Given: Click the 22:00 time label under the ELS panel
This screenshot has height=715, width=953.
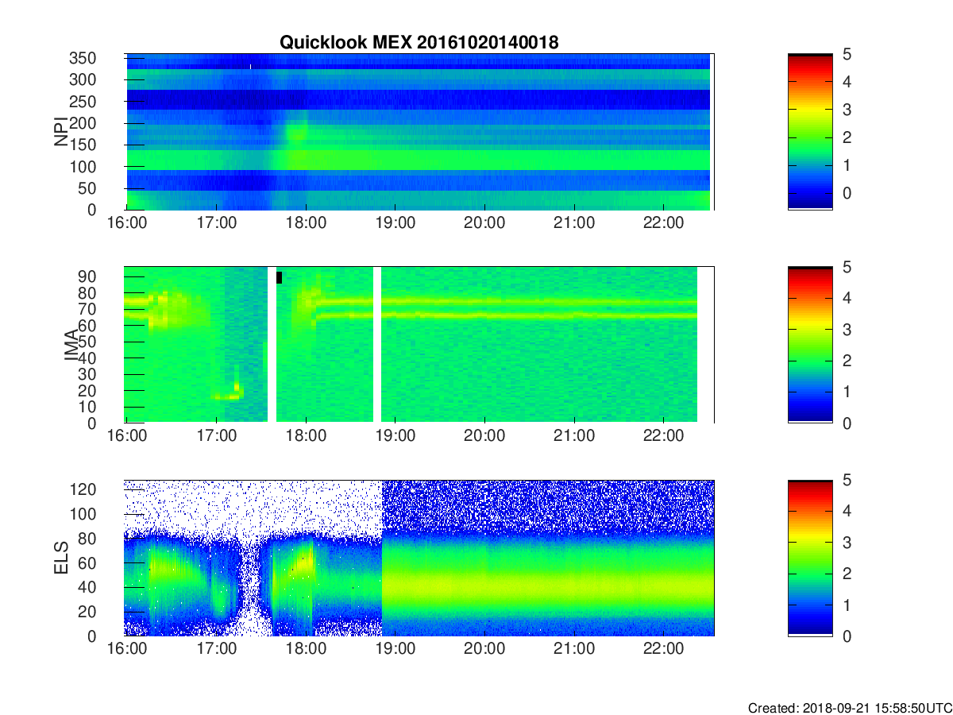Looking at the screenshot, I should tap(663, 649).
